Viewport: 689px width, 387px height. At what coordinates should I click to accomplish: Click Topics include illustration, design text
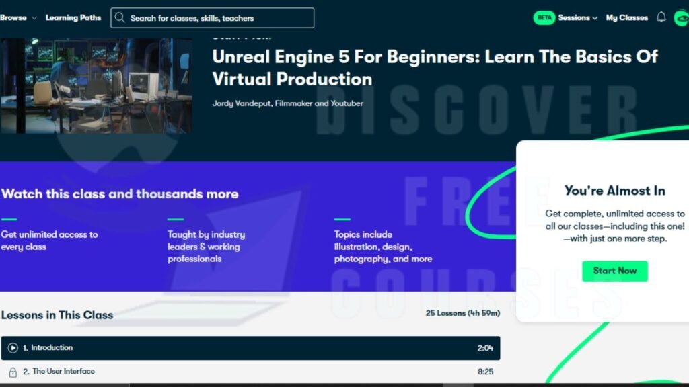pos(383,247)
